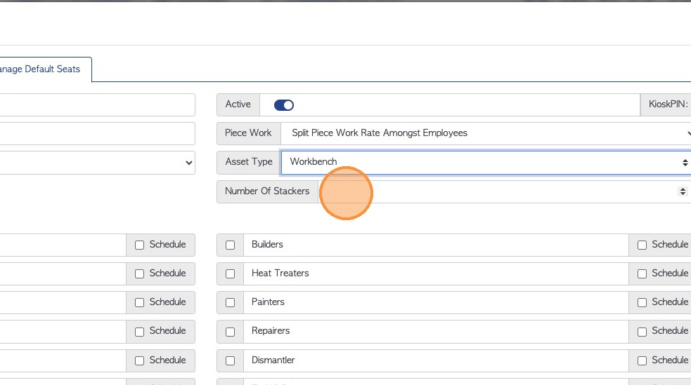This screenshot has height=385, width=691.
Task: Click the KioskPIN label
Action: [668, 105]
